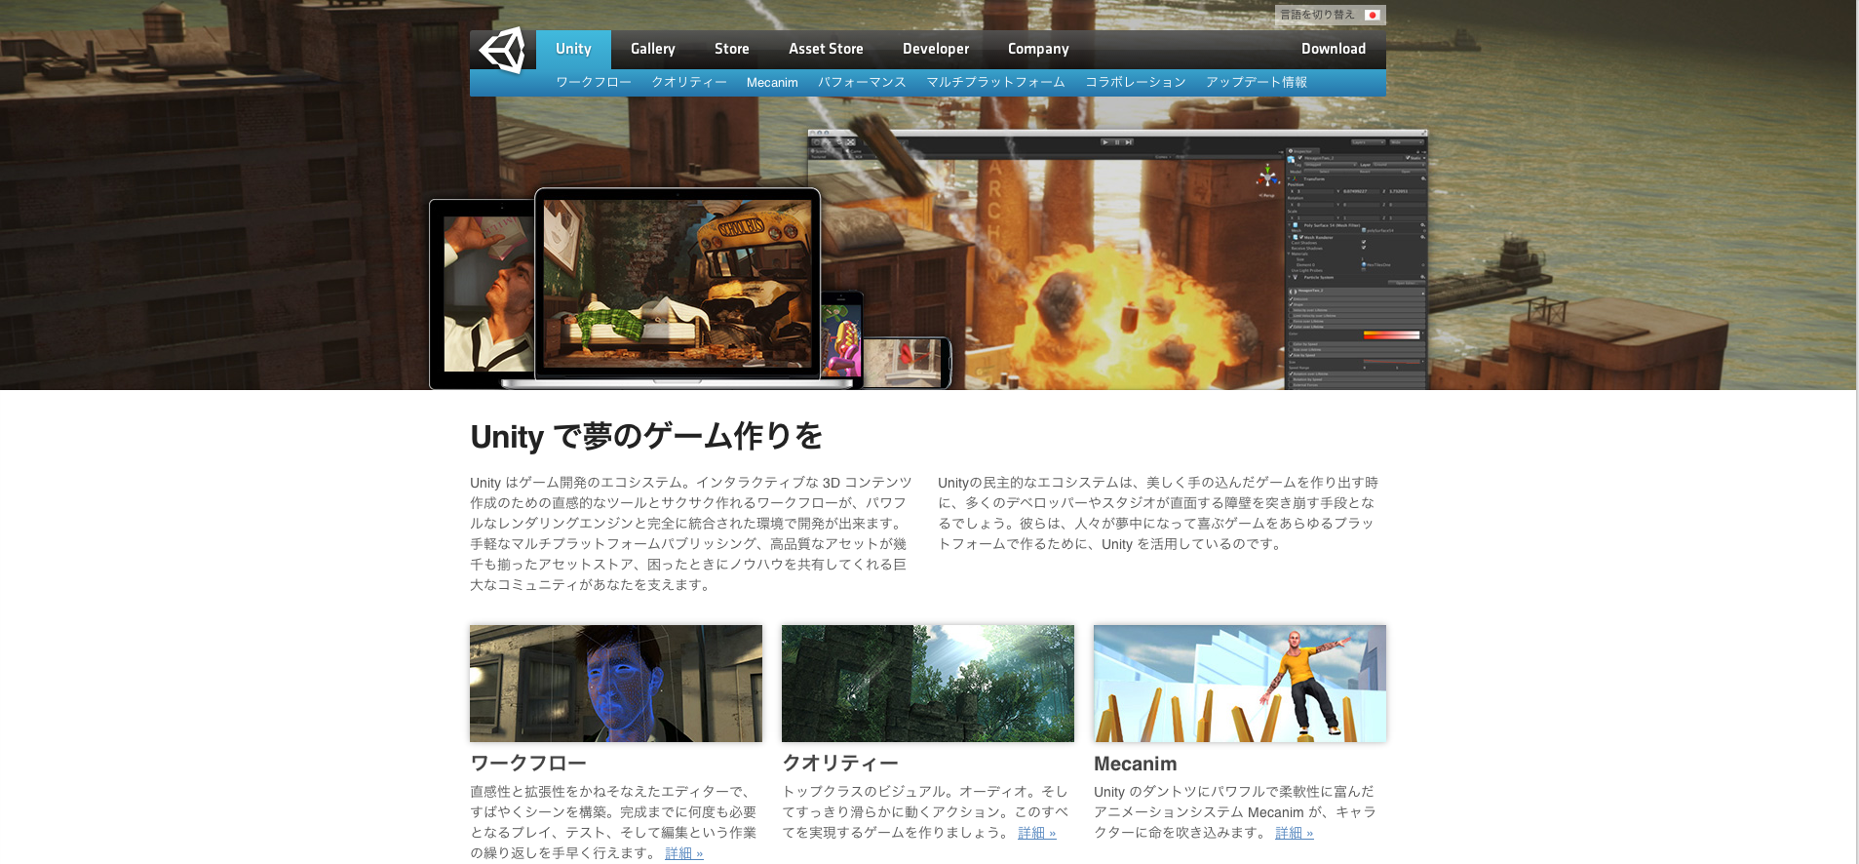Screen dimensions: 1859x864
Task: Click paragraph starting Unity はゲーム開発のエコシステム
Action: point(691,533)
